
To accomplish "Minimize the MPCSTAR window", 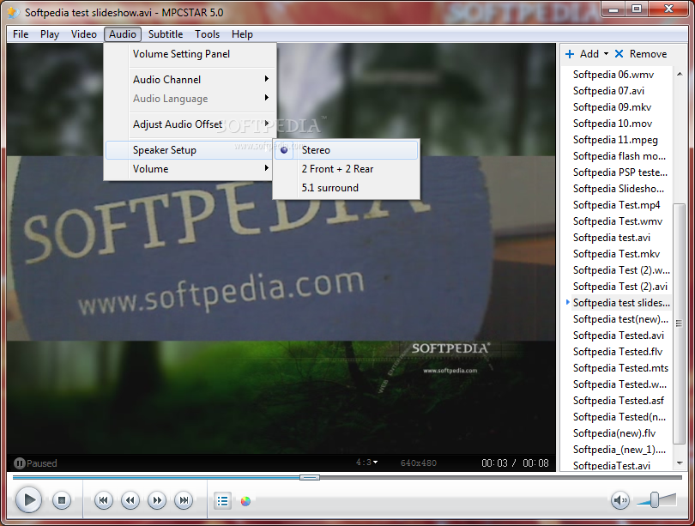I will 613,9.
